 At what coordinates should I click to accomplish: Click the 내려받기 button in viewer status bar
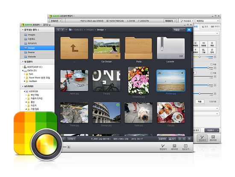click(71, 139)
